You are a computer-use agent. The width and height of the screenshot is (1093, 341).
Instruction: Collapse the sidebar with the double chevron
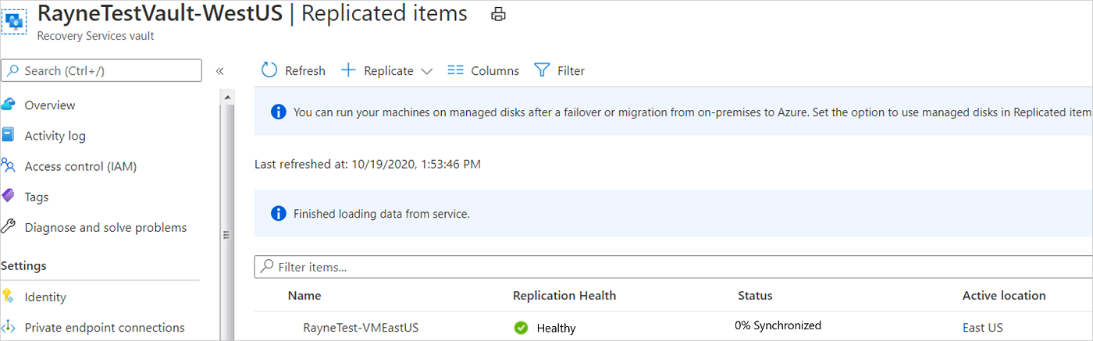click(x=219, y=70)
